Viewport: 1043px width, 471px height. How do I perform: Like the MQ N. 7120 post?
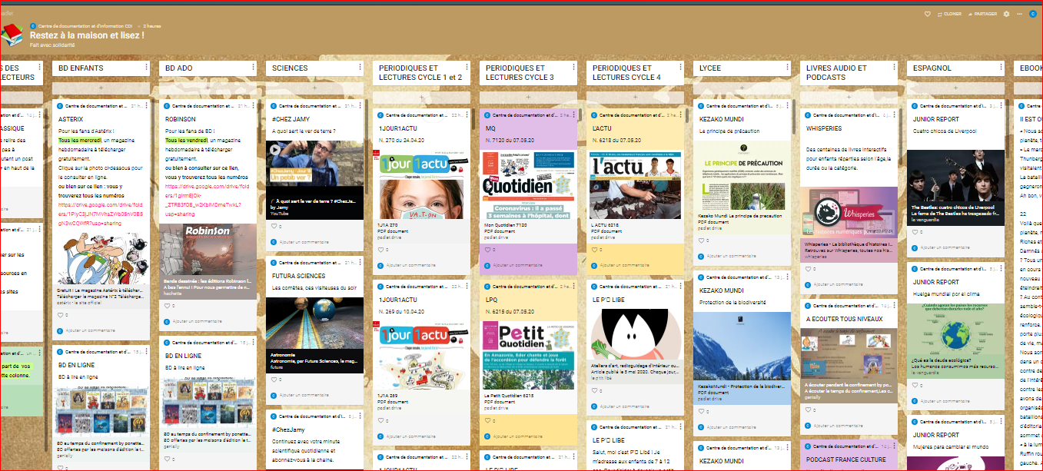[488, 250]
